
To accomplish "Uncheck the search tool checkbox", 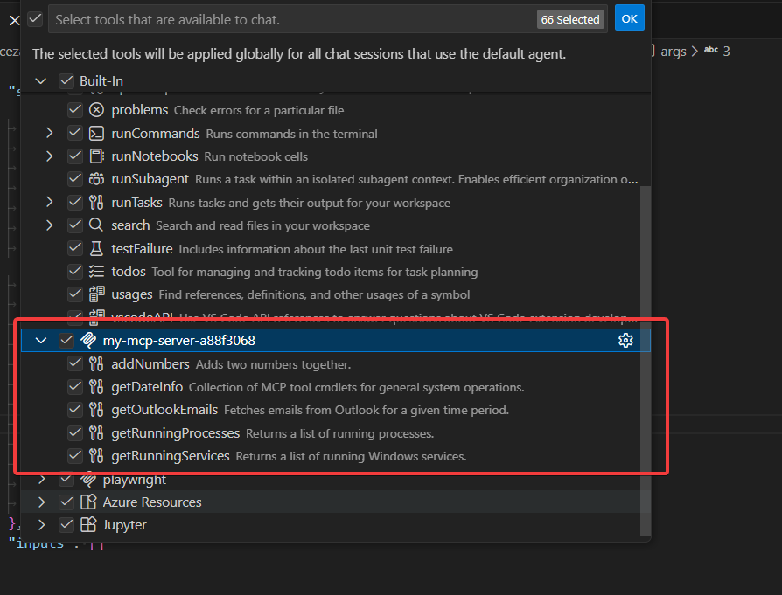I will click(x=75, y=225).
